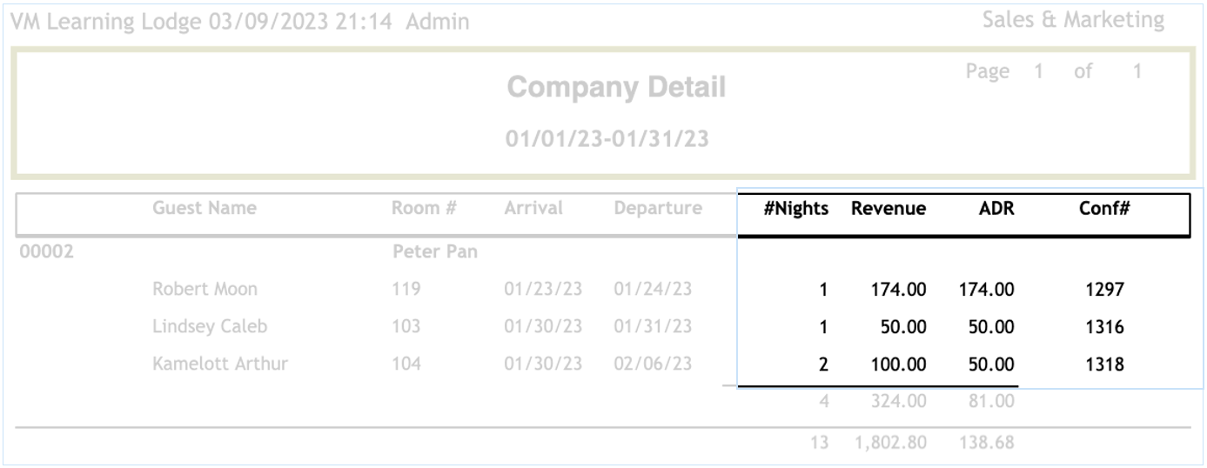Click the Company Detail report title

[x=615, y=87]
